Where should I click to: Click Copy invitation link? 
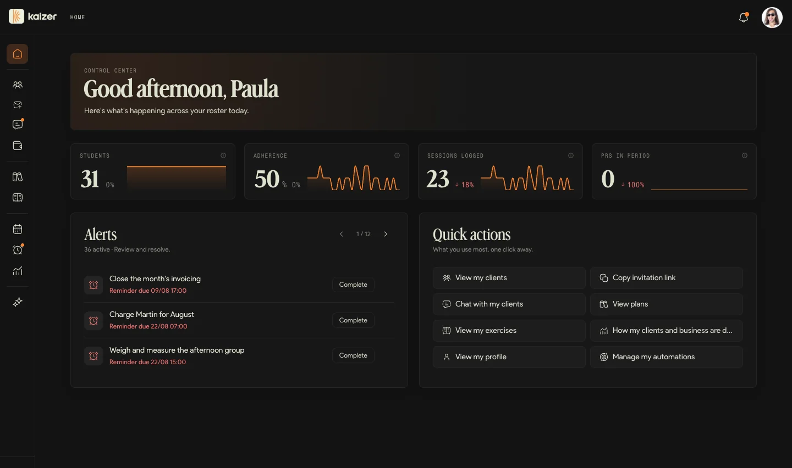click(667, 278)
